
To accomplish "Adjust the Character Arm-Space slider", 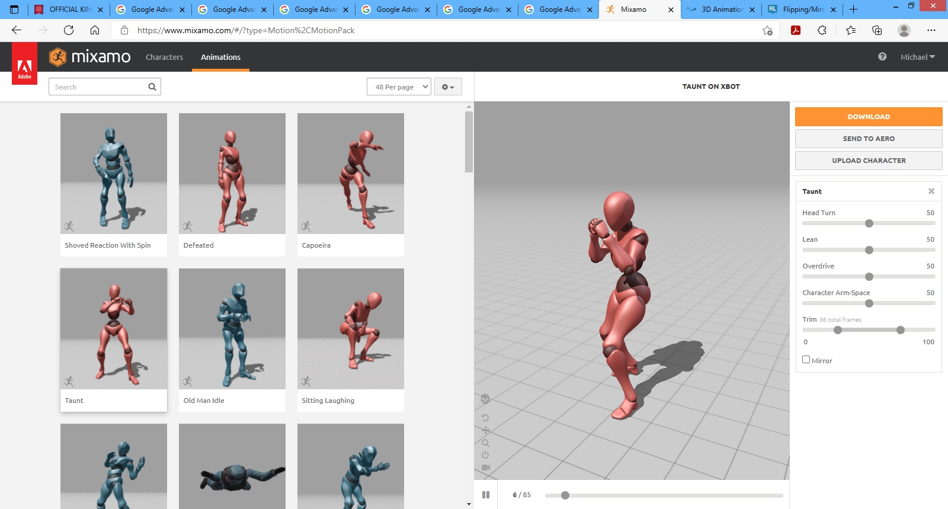I will click(869, 303).
